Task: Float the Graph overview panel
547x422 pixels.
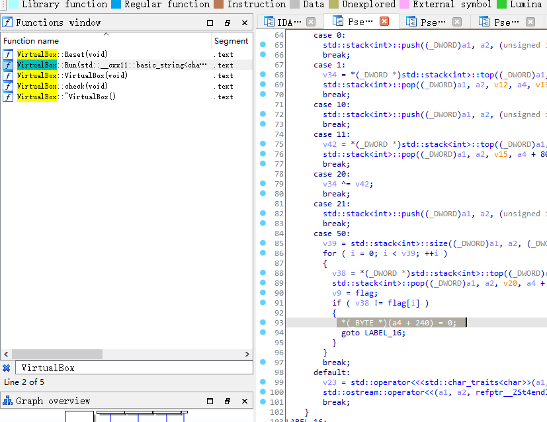Action: coord(228,401)
